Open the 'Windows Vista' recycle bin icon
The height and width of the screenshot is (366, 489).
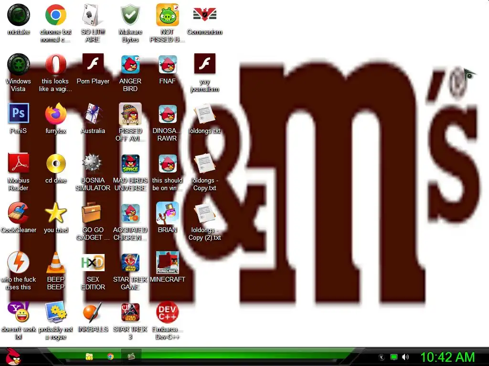[19, 64]
